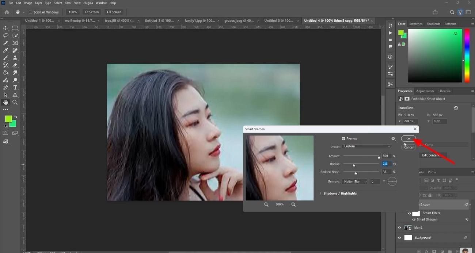The height and width of the screenshot is (253, 475).
Task: Enable Scroll All Windows checkbox
Action: (x=30, y=12)
